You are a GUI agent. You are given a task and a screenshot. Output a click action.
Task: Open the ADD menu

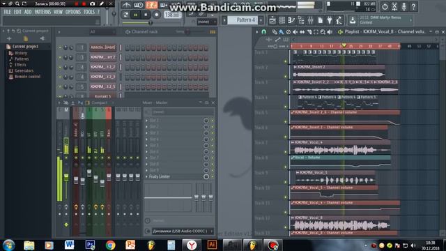[28, 12]
